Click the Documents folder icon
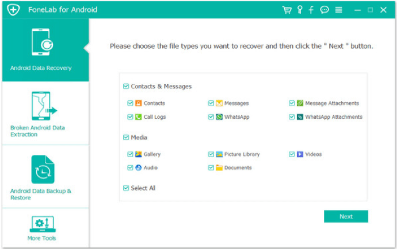397x249 pixels. point(219,168)
